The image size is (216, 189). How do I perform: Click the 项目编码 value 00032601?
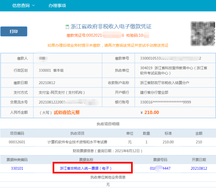[17, 142]
